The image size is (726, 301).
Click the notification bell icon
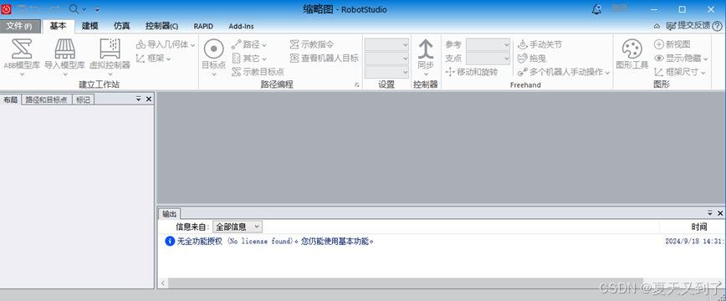597,9
